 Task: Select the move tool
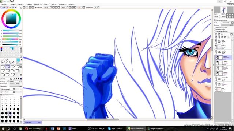[2, 63]
